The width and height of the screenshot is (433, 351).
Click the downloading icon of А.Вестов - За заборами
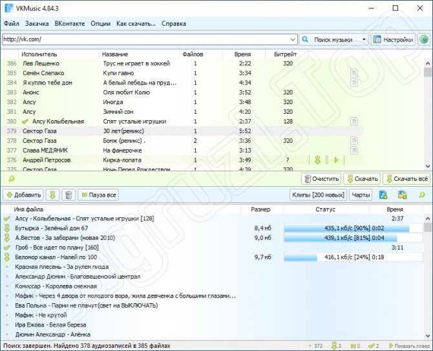point(7,238)
